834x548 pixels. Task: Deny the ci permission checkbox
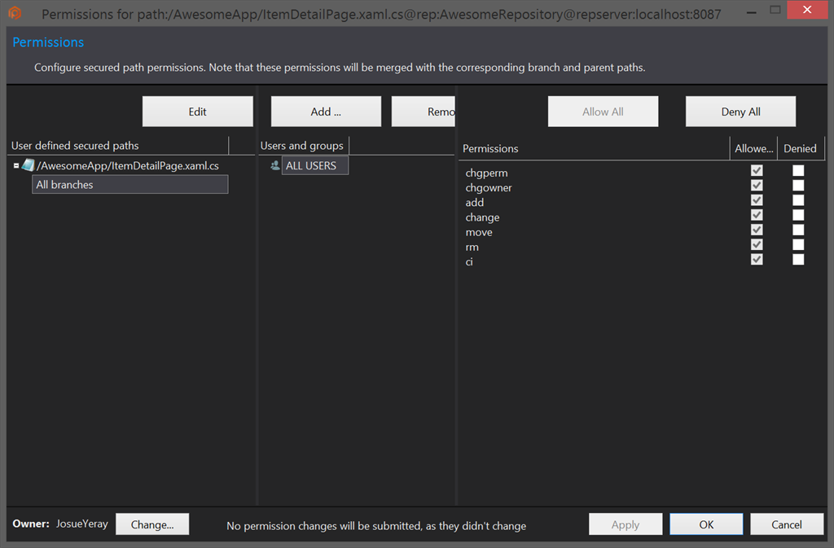pos(798,260)
